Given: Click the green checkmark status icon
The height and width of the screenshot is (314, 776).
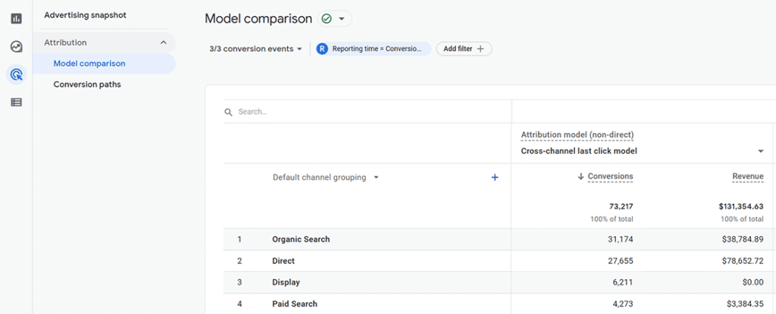Looking at the screenshot, I should click(x=326, y=19).
